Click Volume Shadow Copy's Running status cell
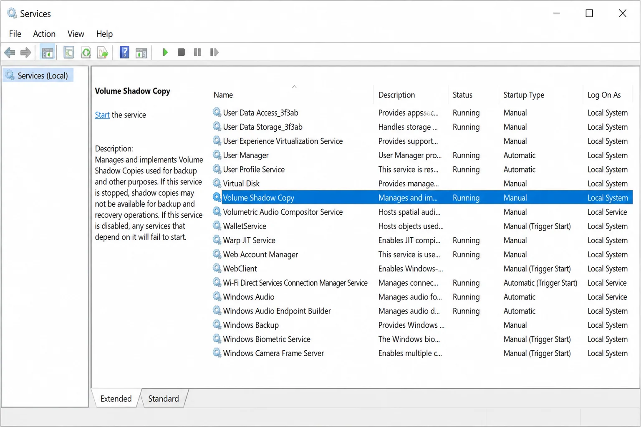The width and height of the screenshot is (641, 427). (x=466, y=198)
